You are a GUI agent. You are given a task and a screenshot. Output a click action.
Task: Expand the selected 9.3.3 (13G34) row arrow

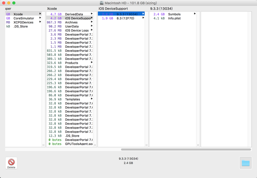(143, 14)
